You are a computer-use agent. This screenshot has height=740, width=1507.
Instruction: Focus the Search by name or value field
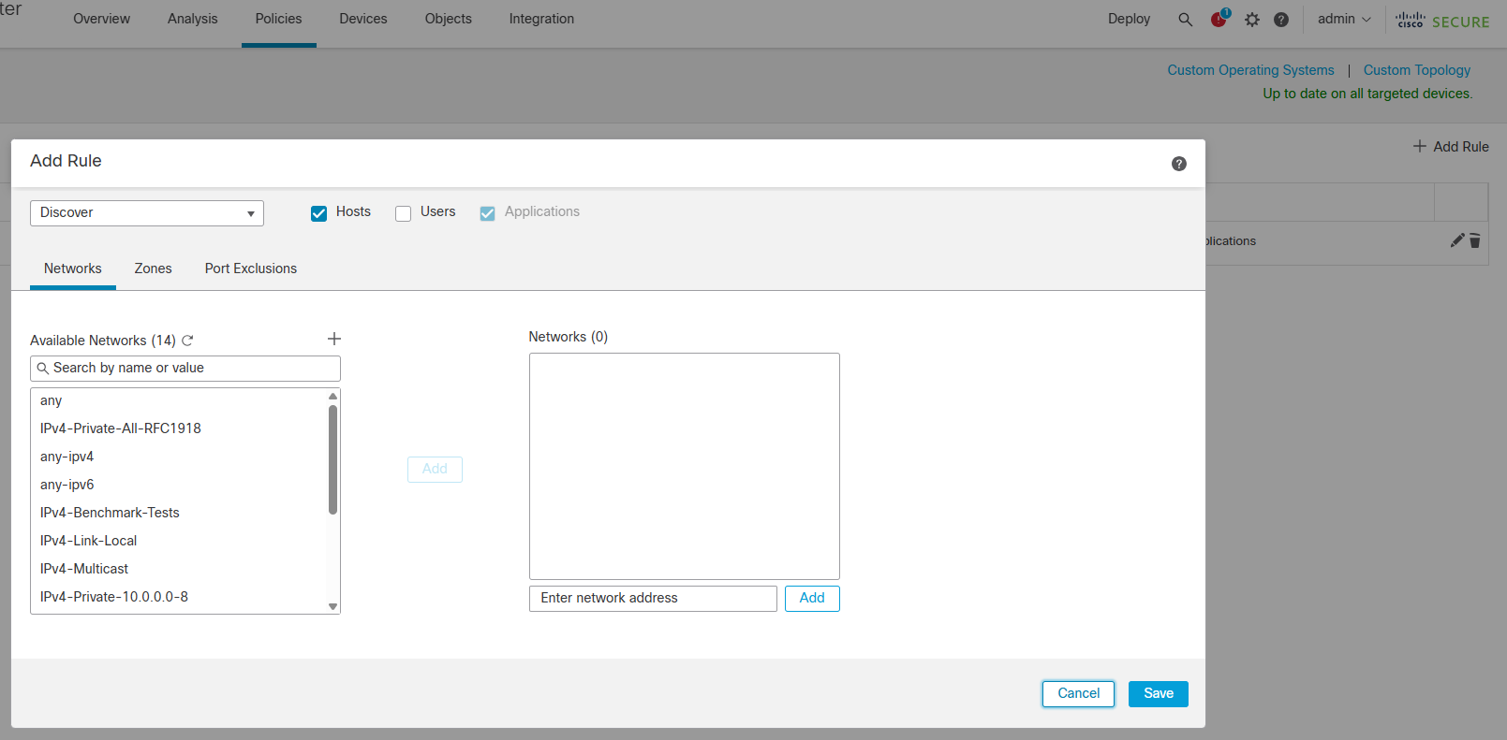pos(185,369)
